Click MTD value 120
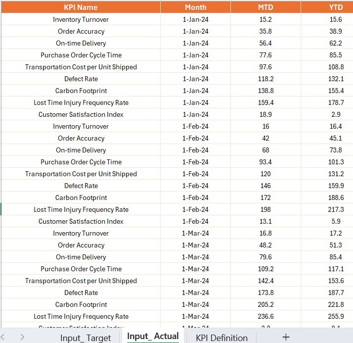The height and width of the screenshot is (343, 353). click(265, 174)
